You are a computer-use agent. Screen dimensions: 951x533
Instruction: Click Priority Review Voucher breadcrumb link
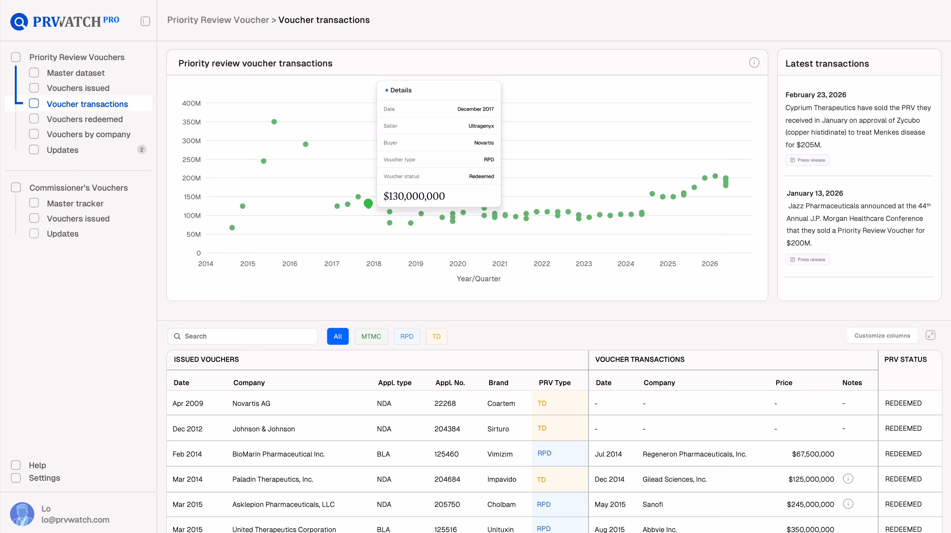pos(218,20)
